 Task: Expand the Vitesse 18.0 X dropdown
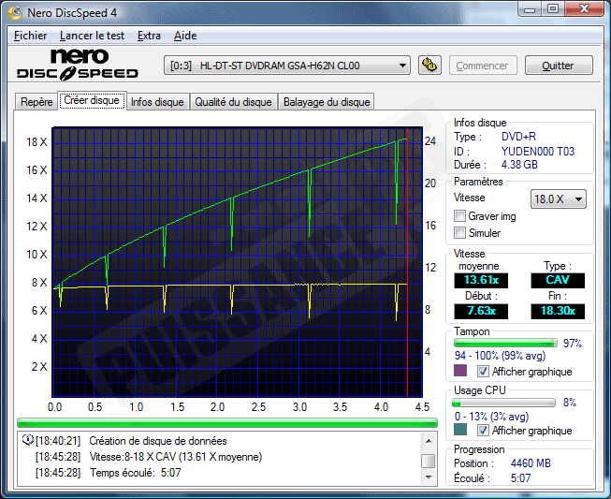[559, 198]
